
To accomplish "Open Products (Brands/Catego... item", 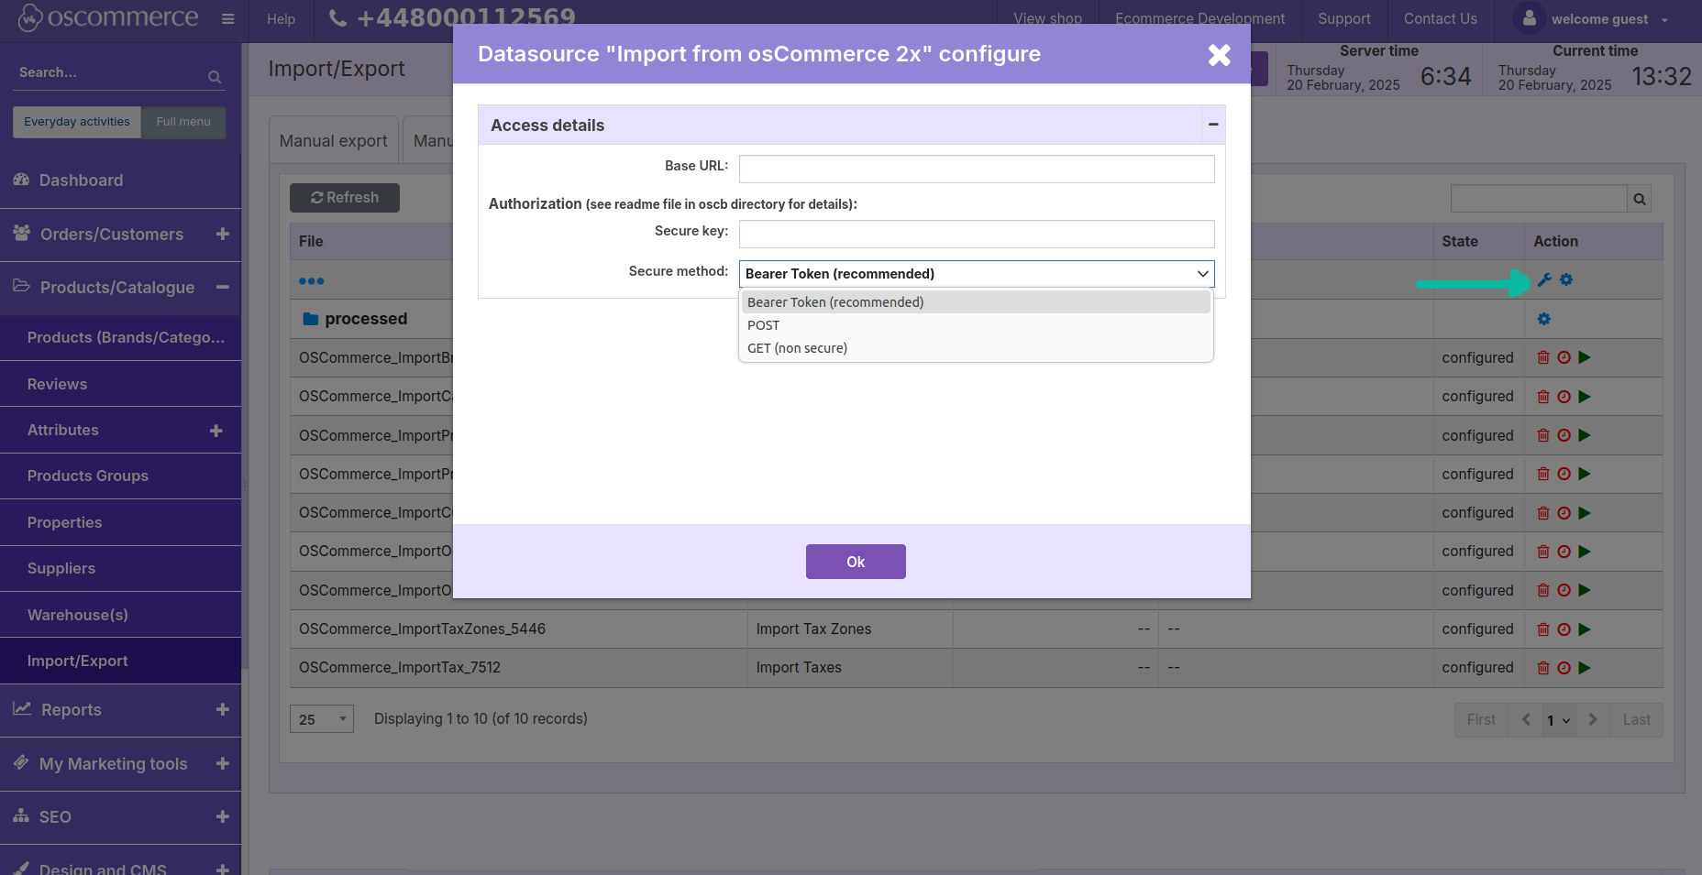I will click(126, 338).
